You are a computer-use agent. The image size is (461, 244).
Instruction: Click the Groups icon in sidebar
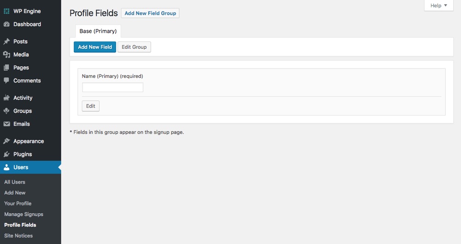tap(6, 110)
